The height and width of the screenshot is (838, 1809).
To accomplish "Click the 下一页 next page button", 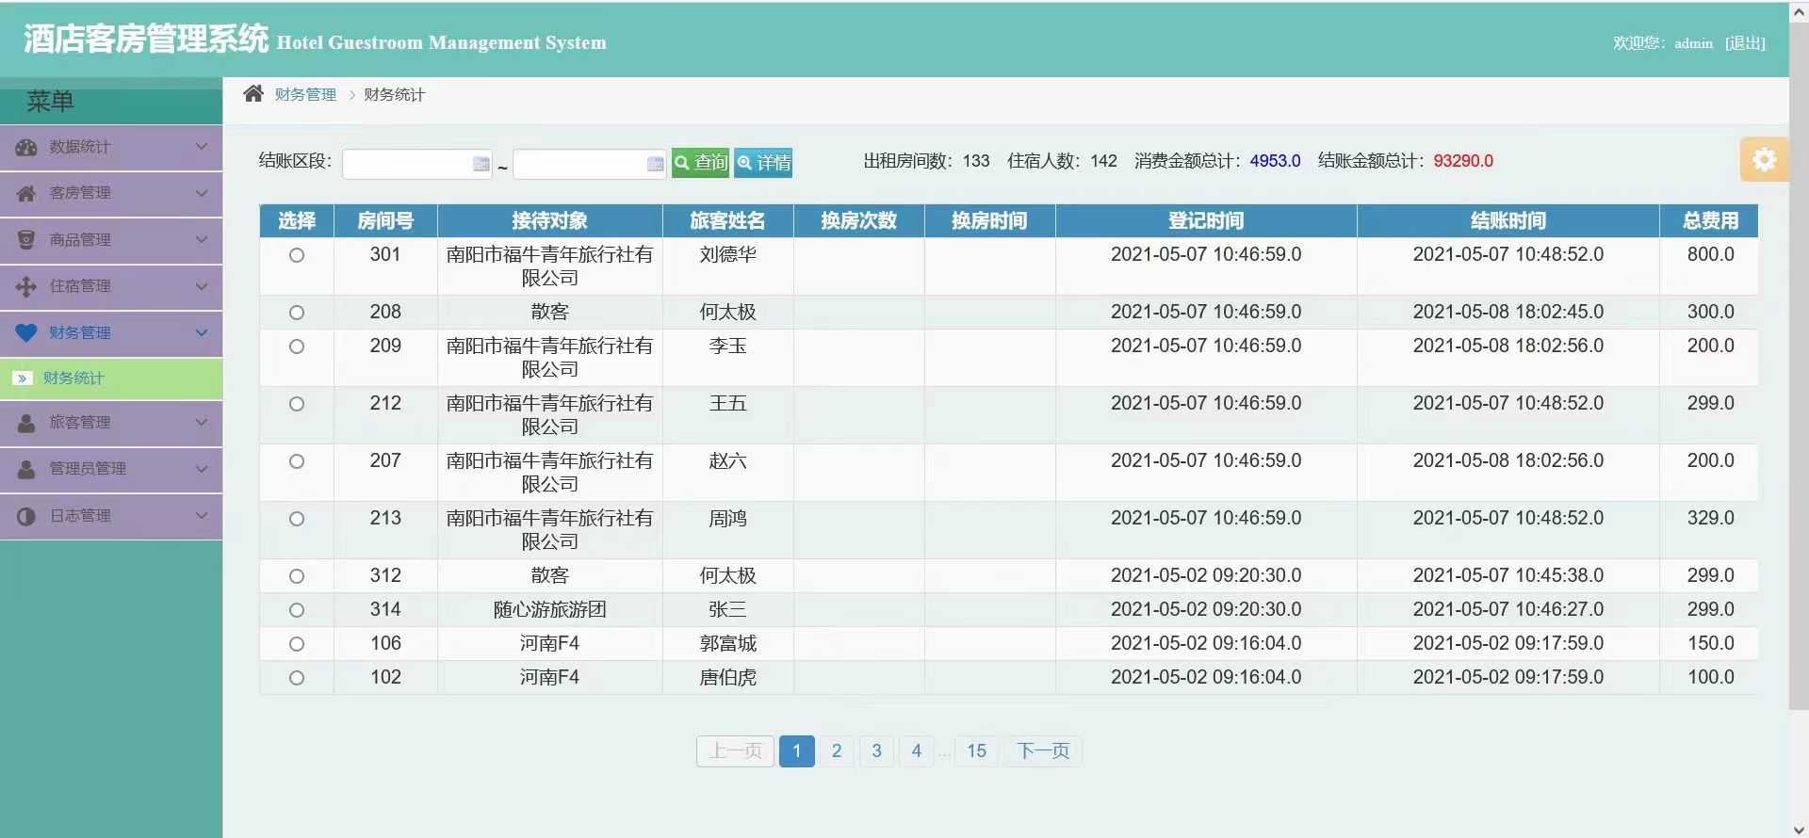I will 1043,751.
